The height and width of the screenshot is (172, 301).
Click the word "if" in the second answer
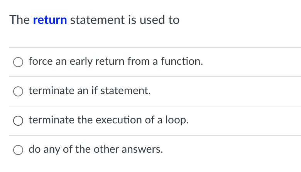95,91
